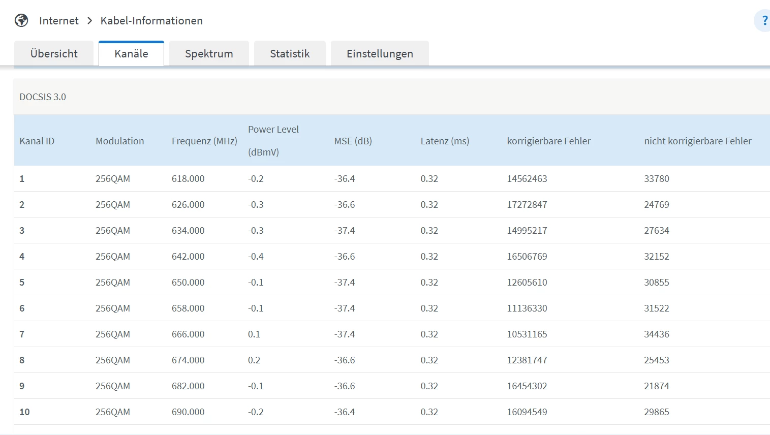Click the Internet breadcrumb link
Viewport: 770px width, 435px height.
(58, 21)
